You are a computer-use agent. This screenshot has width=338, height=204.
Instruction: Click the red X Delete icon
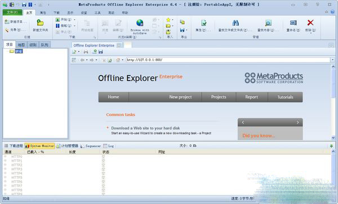point(310,22)
